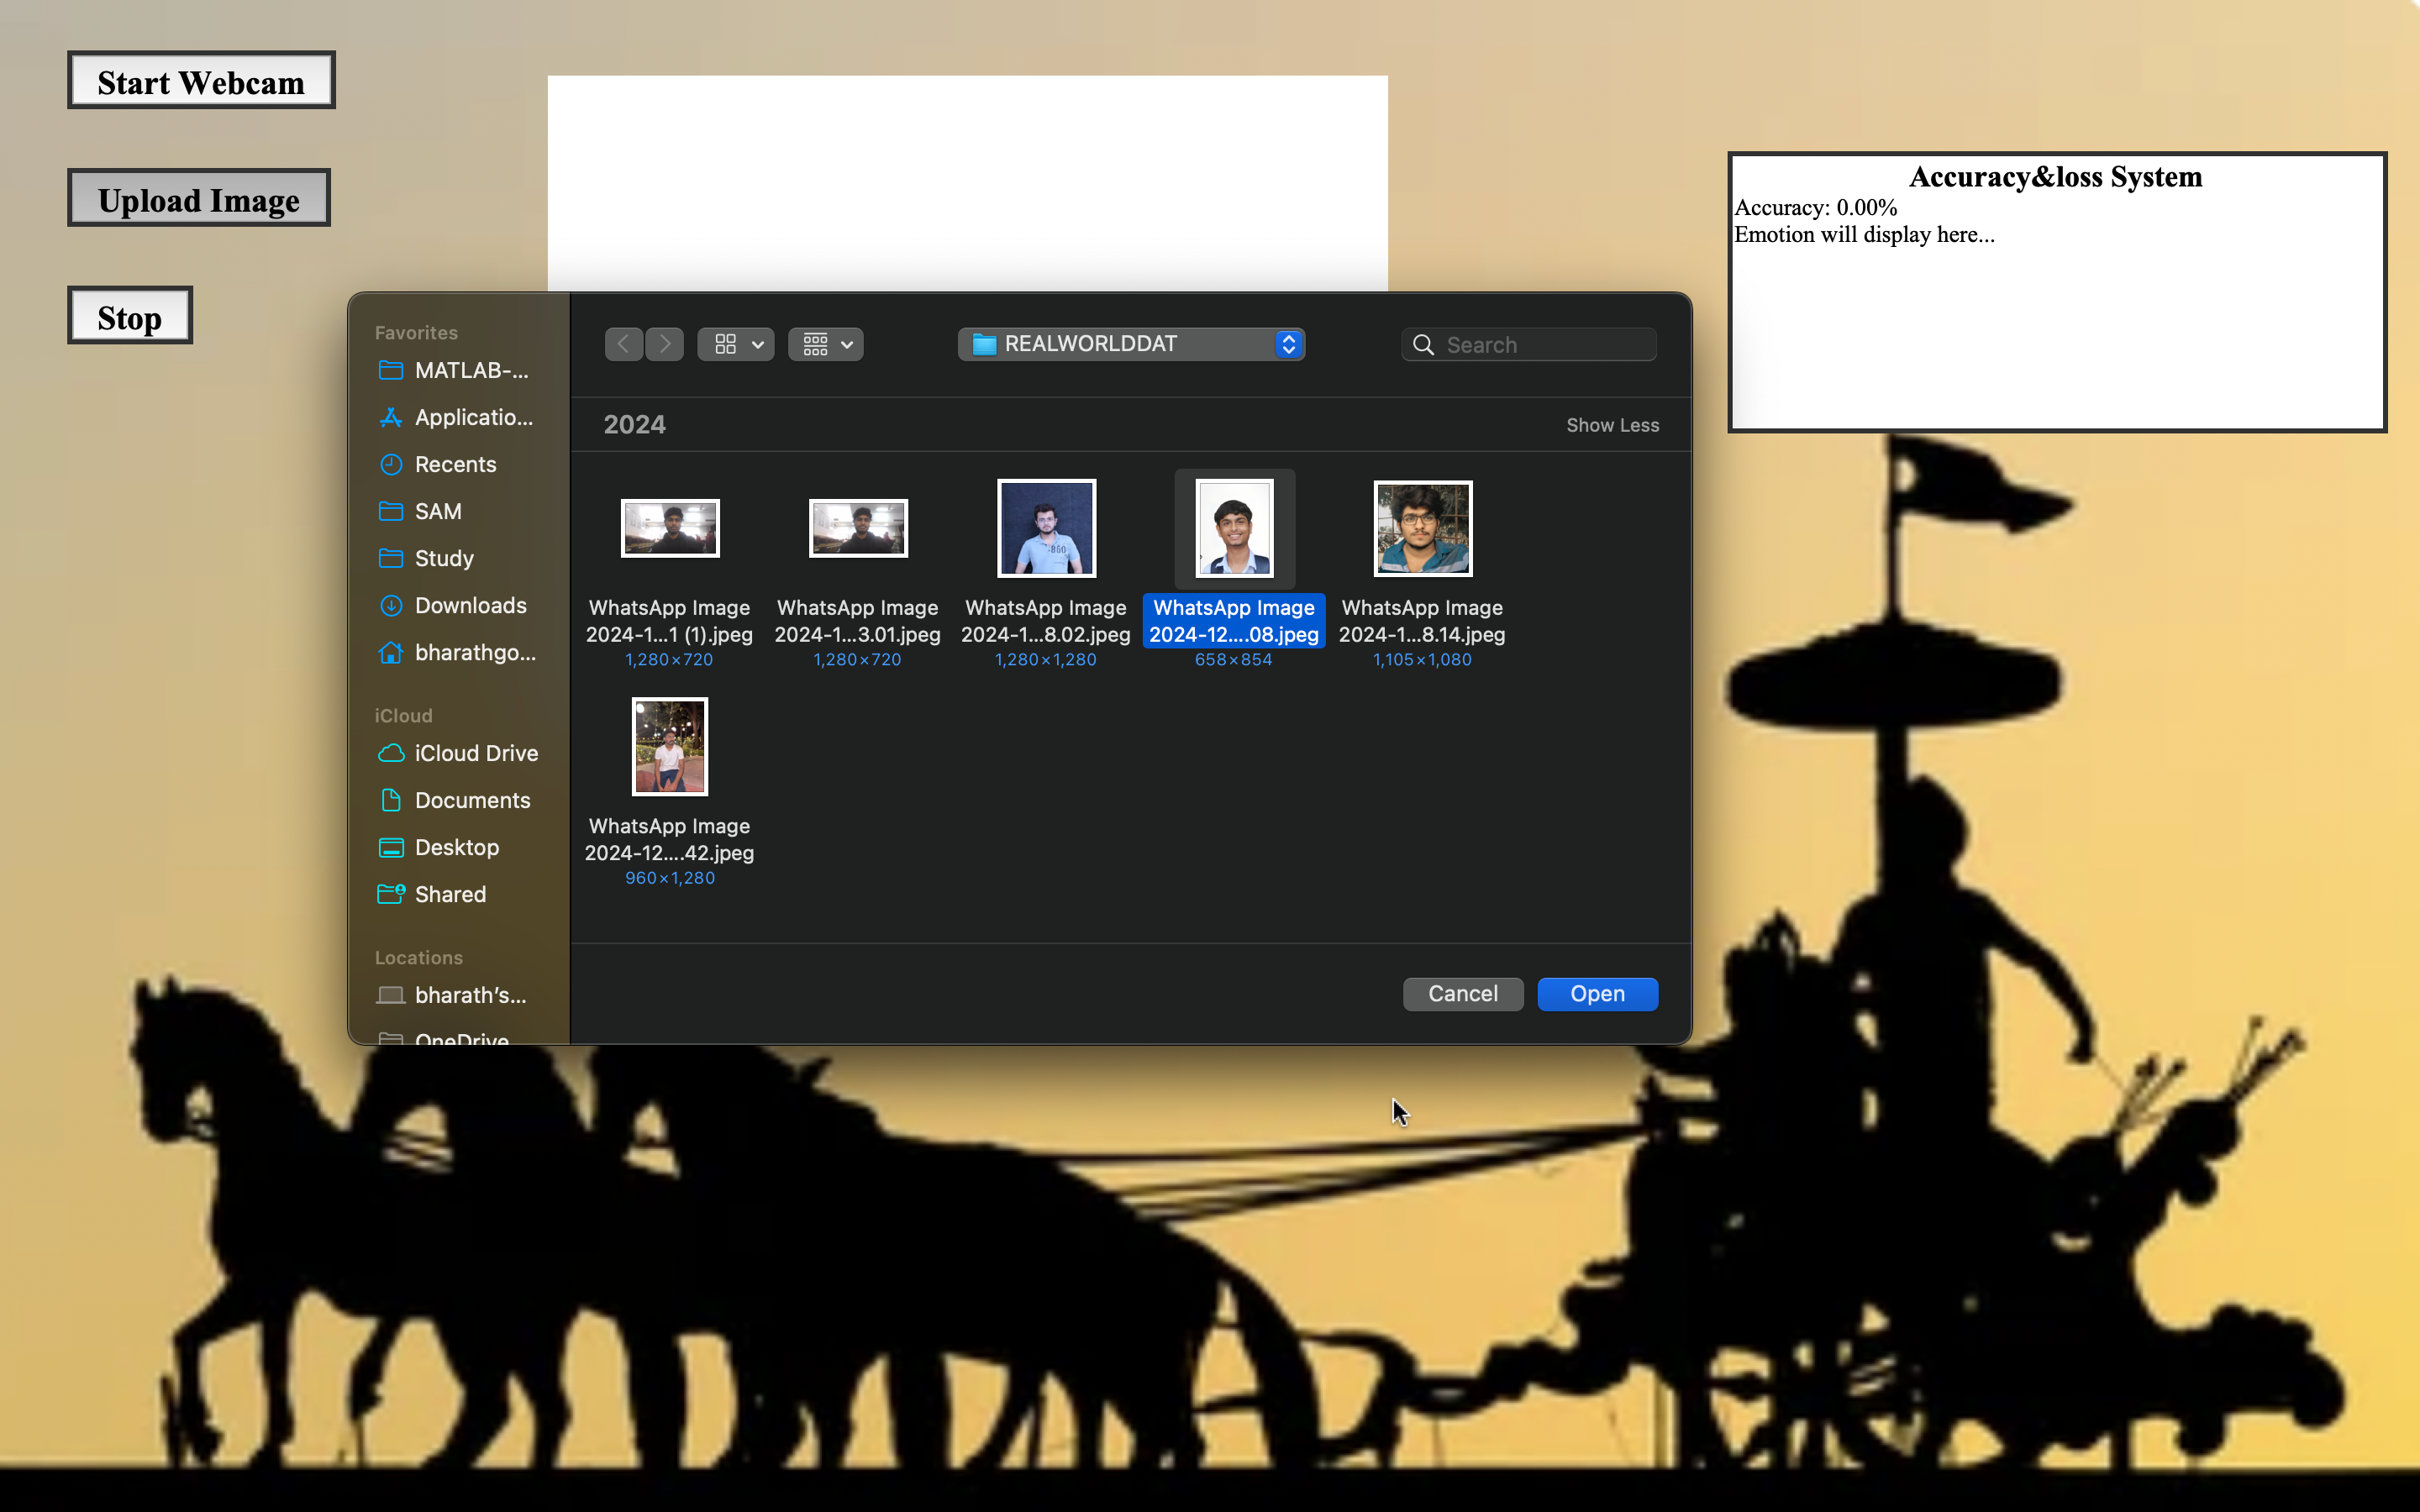Cancel the file selection dialog
This screenshot has width=2420, height=1512.
coord(1462,993)
